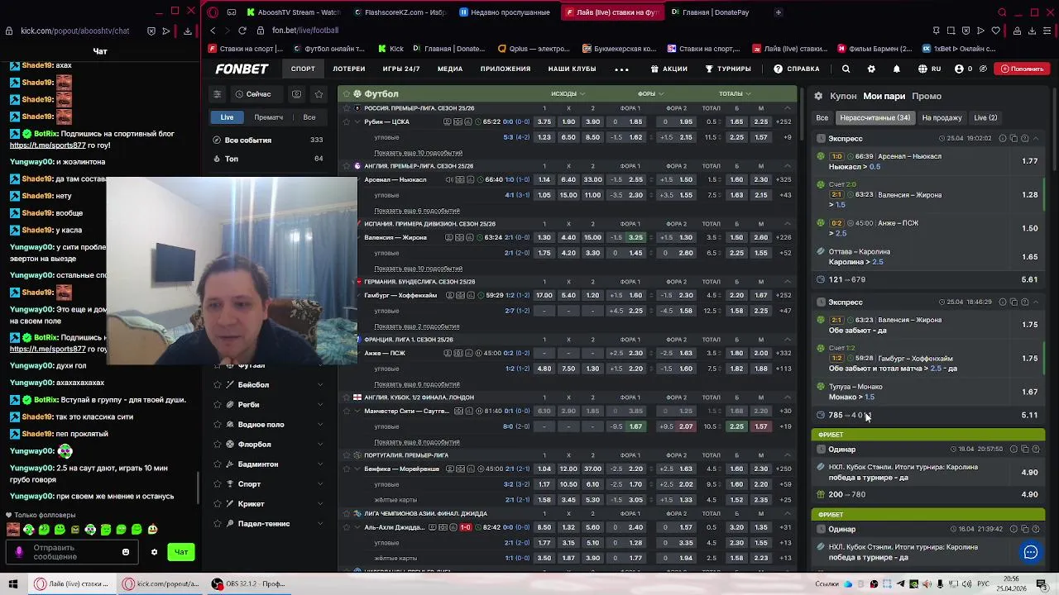Expand the Тоталы column dropdown
The height and width of the screenshot is (595, 1059).
[x=735, y=94]
